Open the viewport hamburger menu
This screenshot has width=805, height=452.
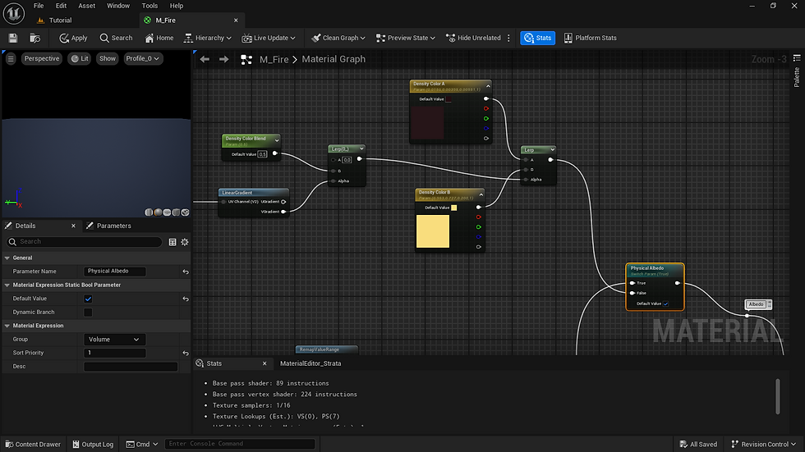click(11, 59)
